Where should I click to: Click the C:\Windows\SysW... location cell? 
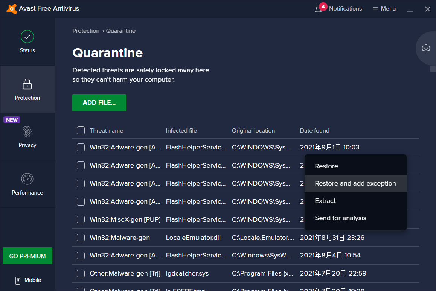pos(261,255)
